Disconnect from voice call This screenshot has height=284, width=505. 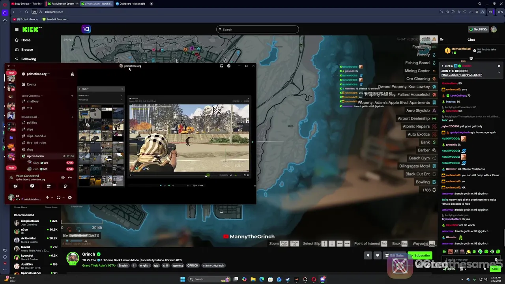coord(70,177)
